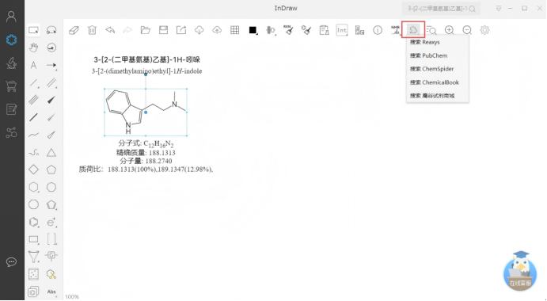Pick the benzene ring tool
Screen dimensions: 547x301
pos(33,222)
